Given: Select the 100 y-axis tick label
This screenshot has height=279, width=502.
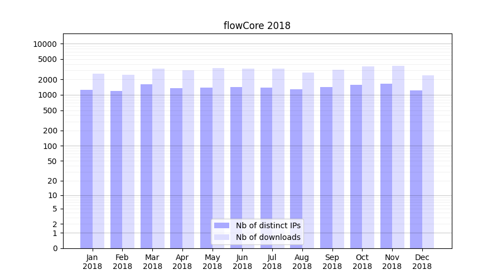Looking at the screenshot, I should click(x=49, y=146).
